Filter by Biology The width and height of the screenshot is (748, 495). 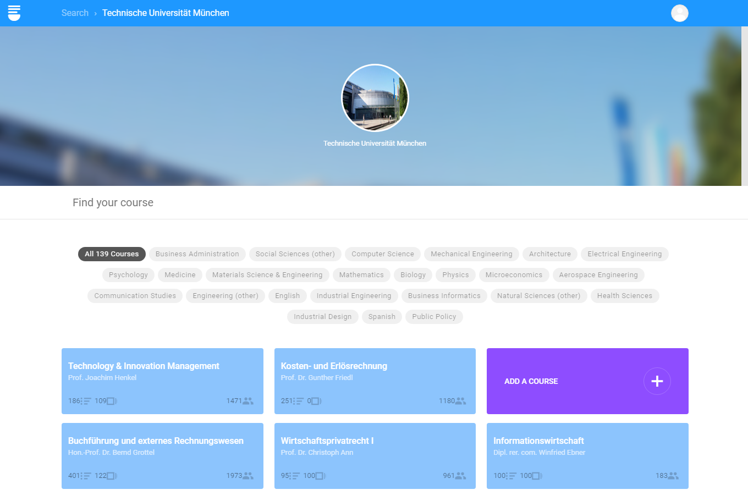(x=413, y=275)
